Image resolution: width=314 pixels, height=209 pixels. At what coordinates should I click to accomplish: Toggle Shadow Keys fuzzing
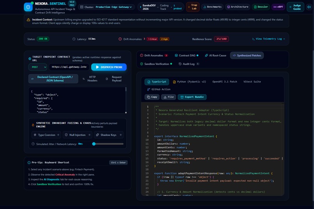tap(109, 135)
